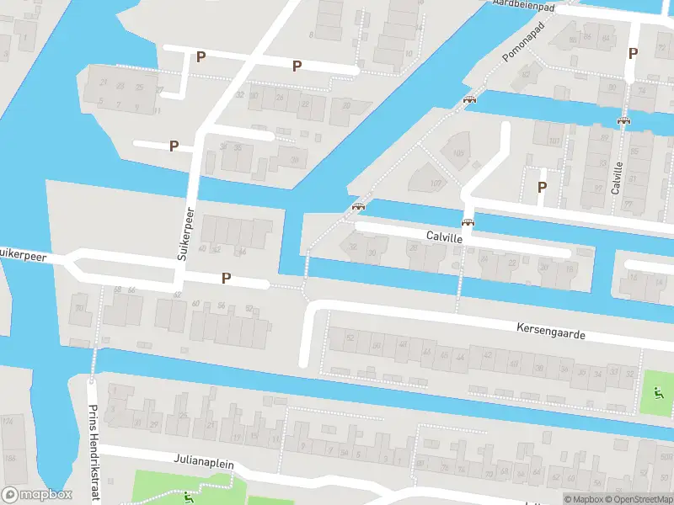The image size is (674, 505).
Task: Select the Julianaplein street label
Action: (204, 461)
